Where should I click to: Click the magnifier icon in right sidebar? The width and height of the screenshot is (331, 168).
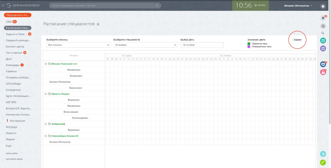click(x=323, y=33)
